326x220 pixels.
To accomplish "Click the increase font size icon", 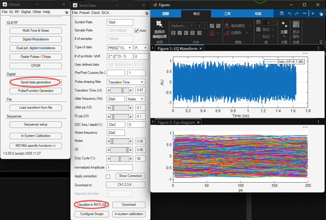I will pyautogui.click(x=212, y=26).
